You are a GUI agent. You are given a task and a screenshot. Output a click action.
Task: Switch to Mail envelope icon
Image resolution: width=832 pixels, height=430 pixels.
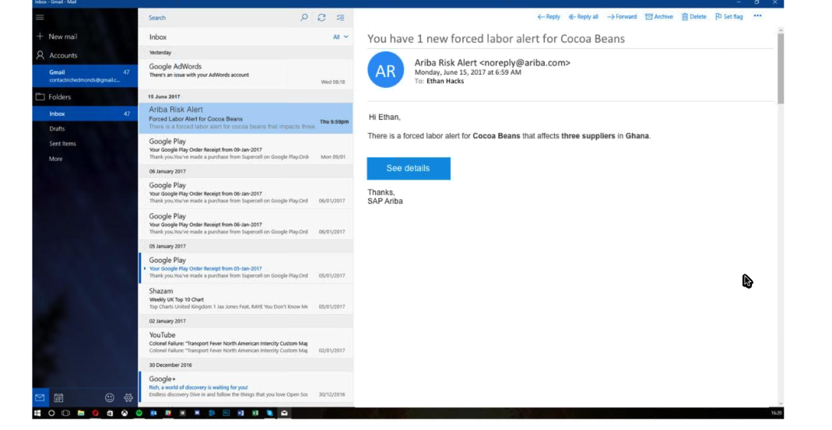pos(40,397)
